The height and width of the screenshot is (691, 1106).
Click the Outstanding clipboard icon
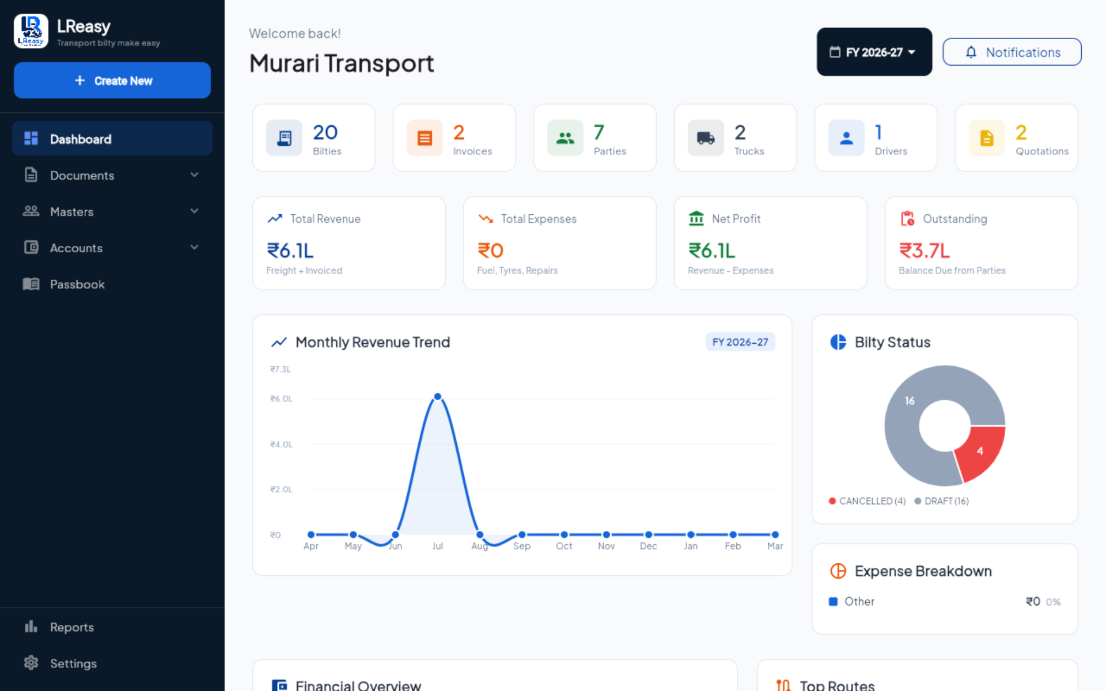[907, 218]
